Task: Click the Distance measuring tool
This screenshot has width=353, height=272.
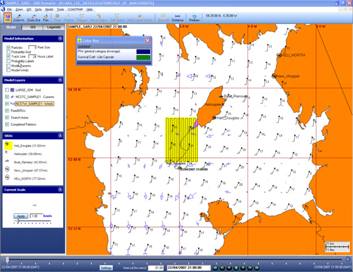Action: 178,17
